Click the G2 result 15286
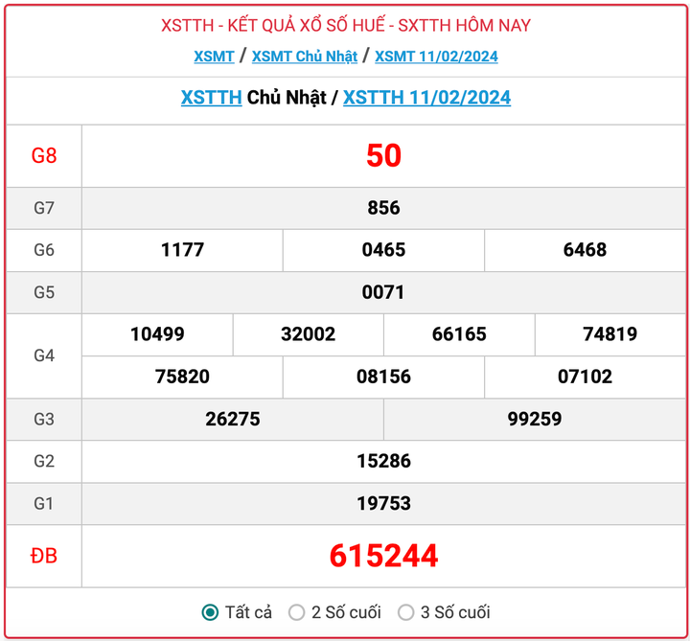 pos(383,461)
